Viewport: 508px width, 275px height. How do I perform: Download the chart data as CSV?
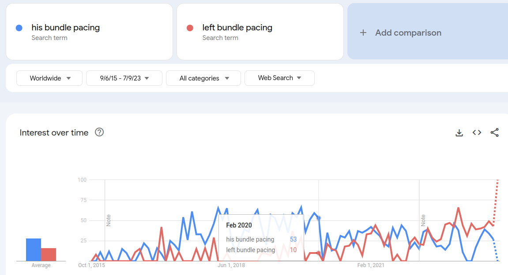(459, 132)
